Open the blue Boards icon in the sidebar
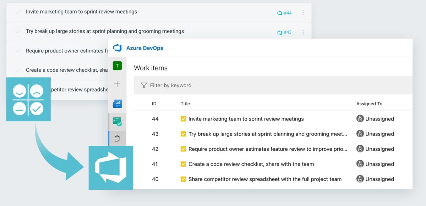Image resolution: width=426 pixels, height=206 pixels. click(117, 103)
